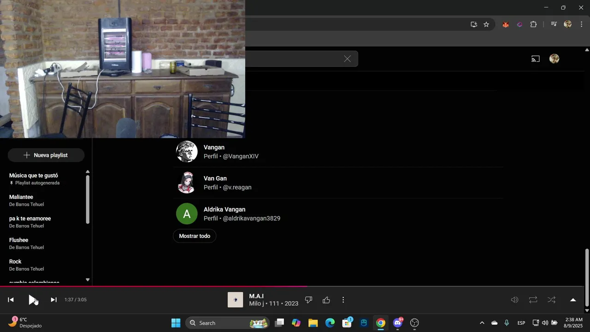Switch the ESP input language
Screen dimensions: 590x332
tap(521, 323)
